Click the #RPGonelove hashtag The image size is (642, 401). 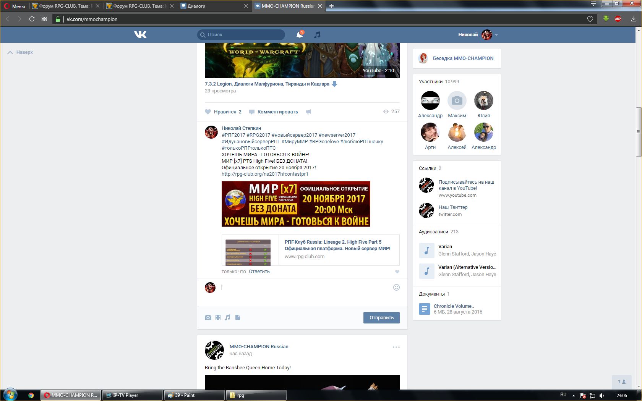324,142
